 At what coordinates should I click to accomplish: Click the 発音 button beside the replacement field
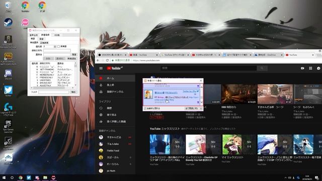click(x=74, y=55)
